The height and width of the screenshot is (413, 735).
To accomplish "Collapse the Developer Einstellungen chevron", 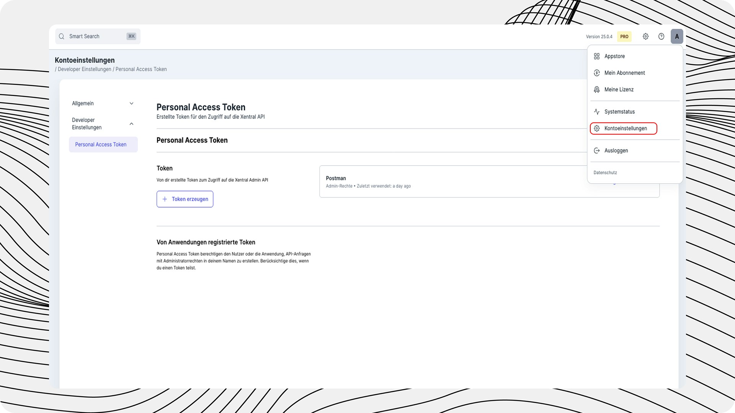I will pos(131,124).
